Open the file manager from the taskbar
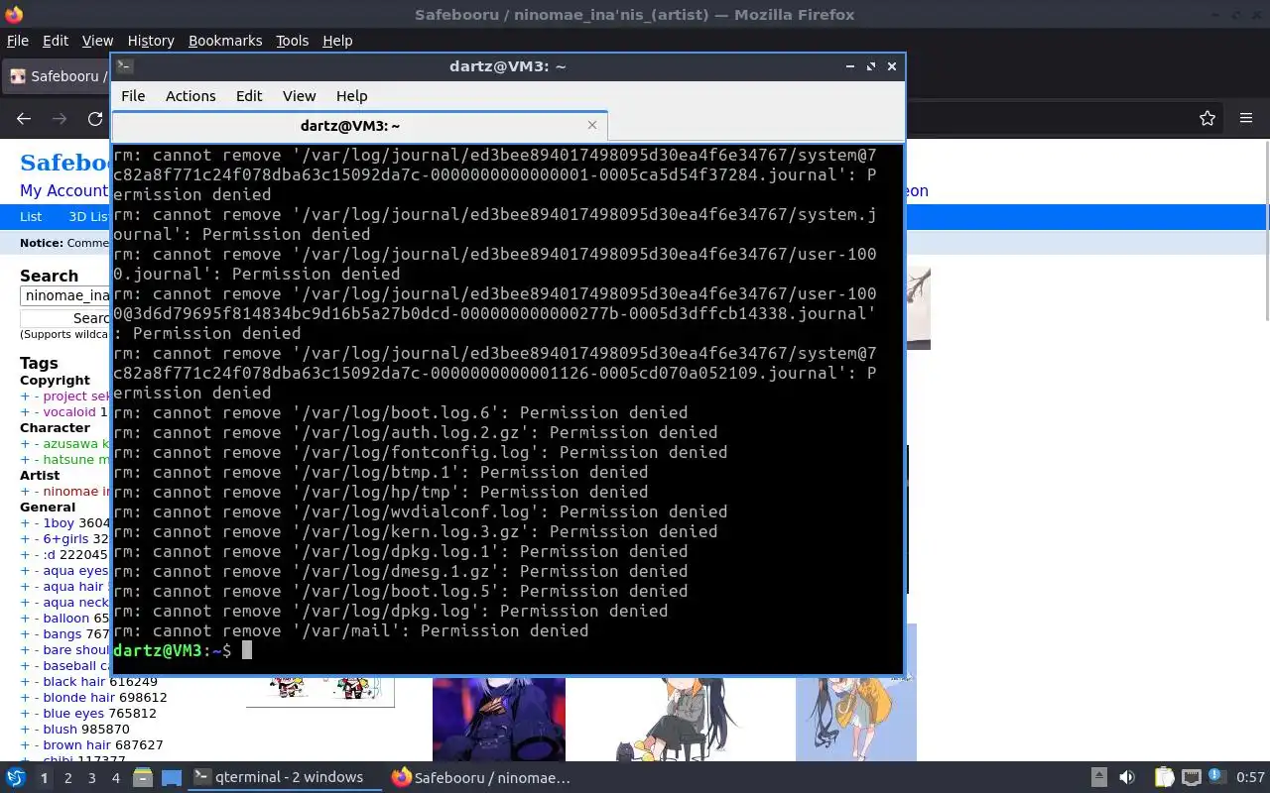Image resolution: width=1270 pixels, height=793 pixels. point(142,778)
